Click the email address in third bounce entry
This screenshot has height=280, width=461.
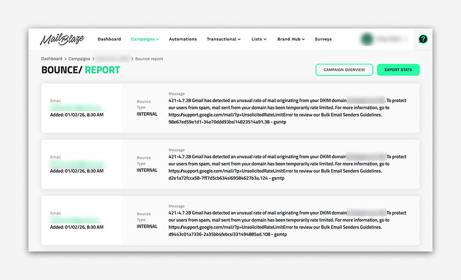75,220
